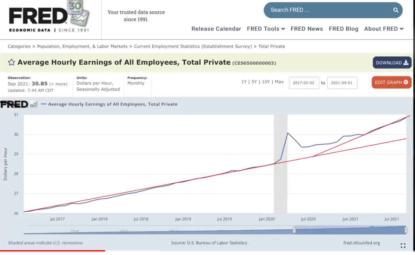The image size is (415, 255).
Task: Click the blue series legend line marker
Action: [x=44, y=104]
